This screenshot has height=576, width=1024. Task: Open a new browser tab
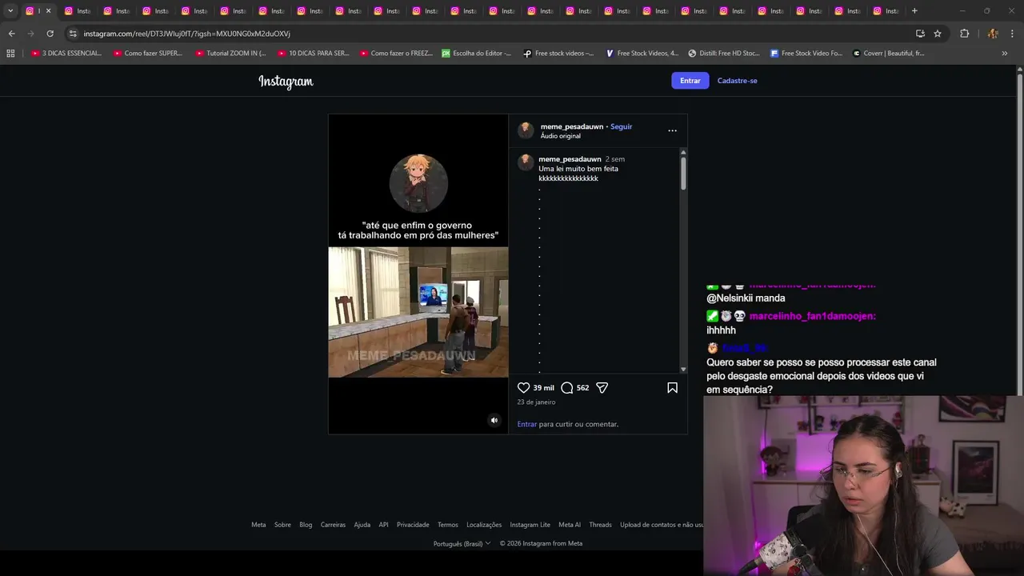(914, 11)
